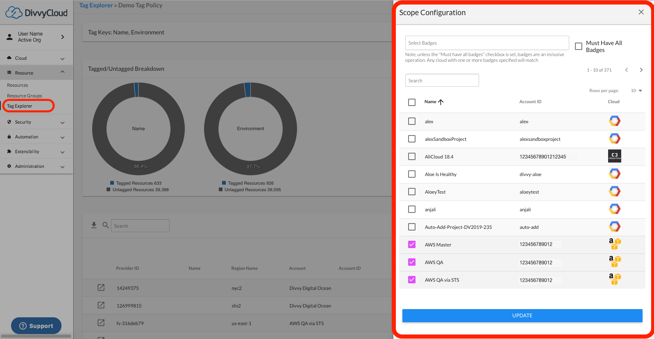654x339 pixels.
Task: Check the alexSandboxProject checkbox
Action: [x=412, y=139]
